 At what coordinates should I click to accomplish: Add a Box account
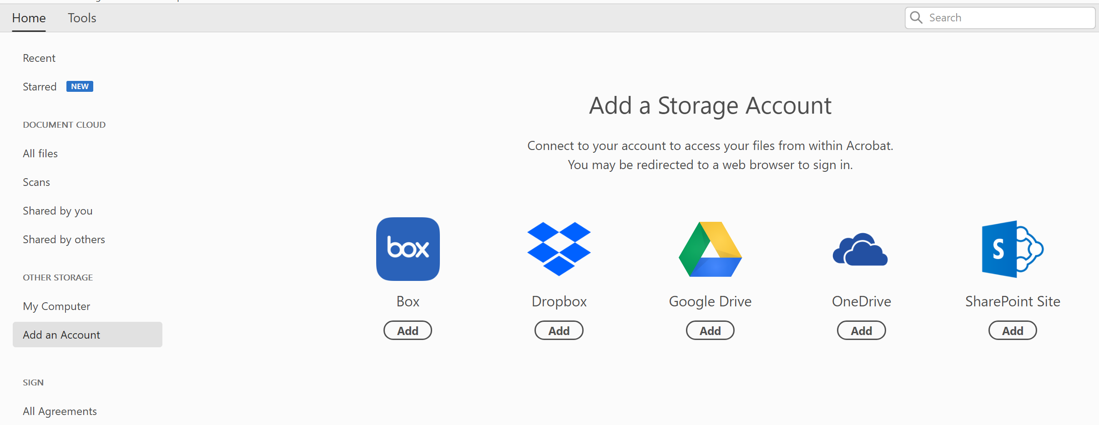tap(407, 330)
